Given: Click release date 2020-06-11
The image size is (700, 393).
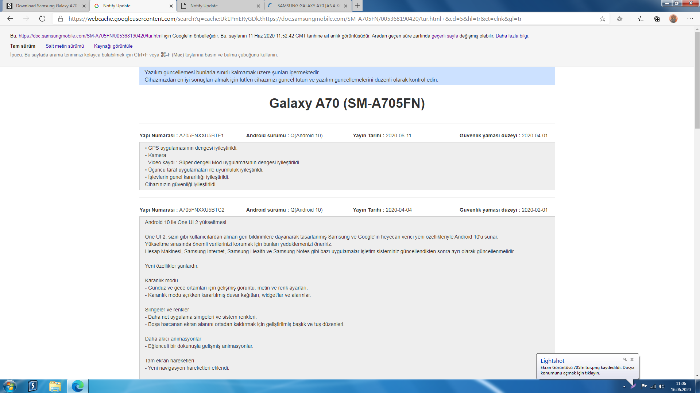Looking at the screenshot, I should pos(398,135).
